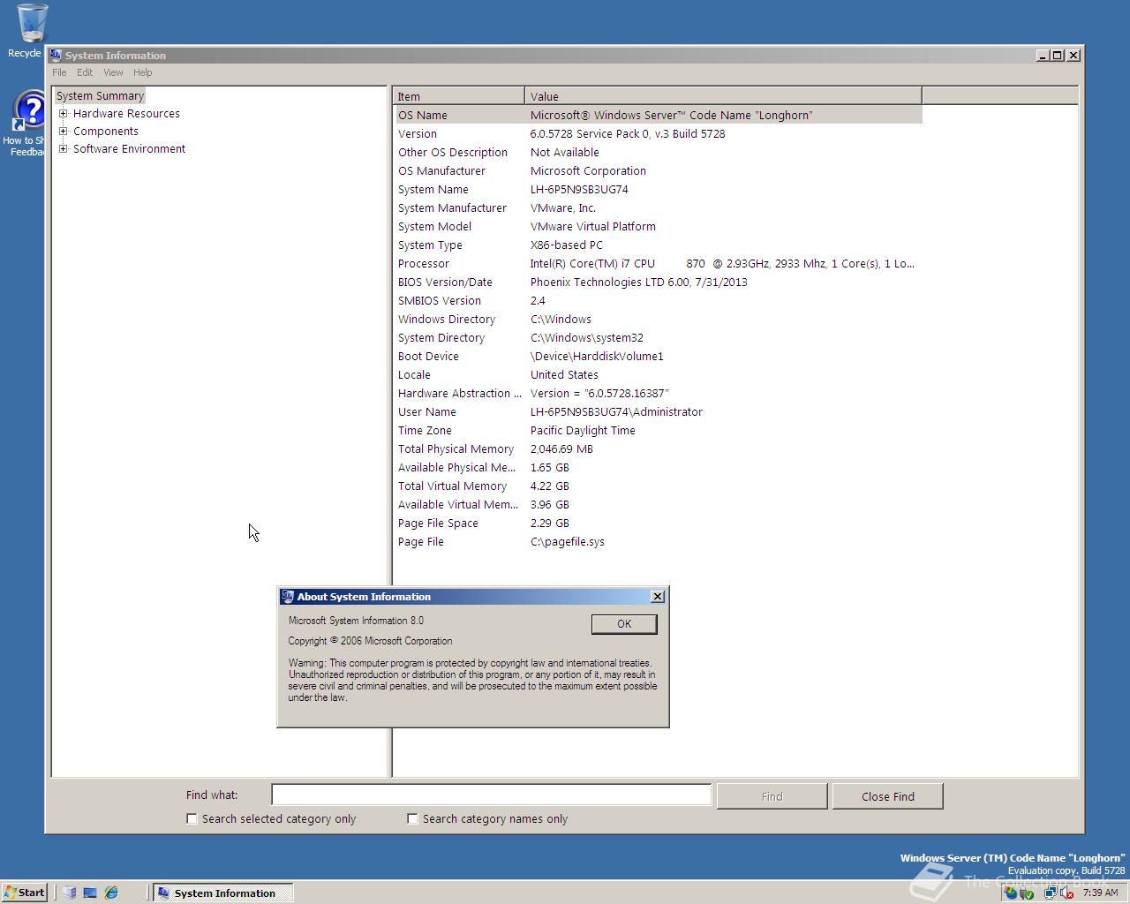Viewport: 1130px width, 904px height.
Task: Click Safely Remove Hardware tray icon
Action: click(x=1026, y=893)
